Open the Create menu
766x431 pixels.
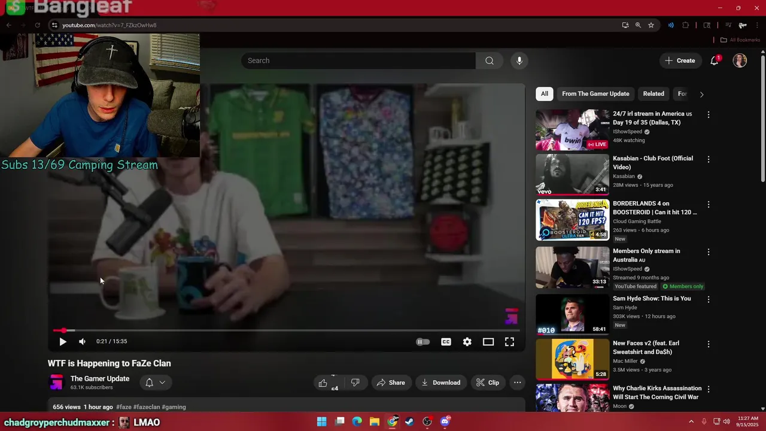(680, 60)
